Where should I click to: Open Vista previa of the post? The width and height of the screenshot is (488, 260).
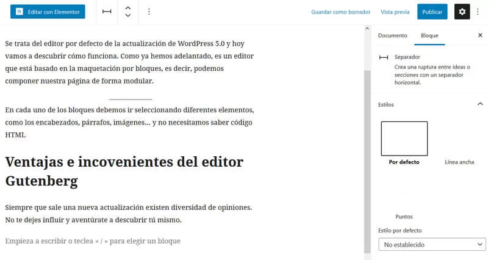click(x=395, y=12)
